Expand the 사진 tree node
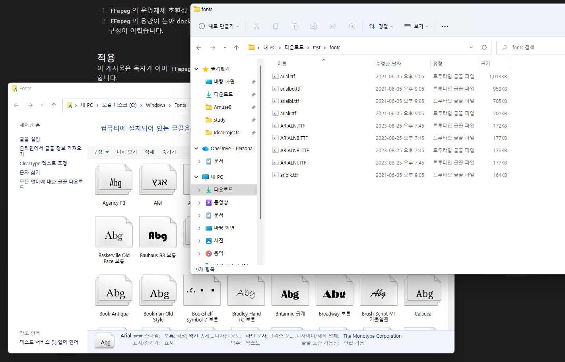The height and width of the screenshot is (362, 565). click(x=200, y=241)
